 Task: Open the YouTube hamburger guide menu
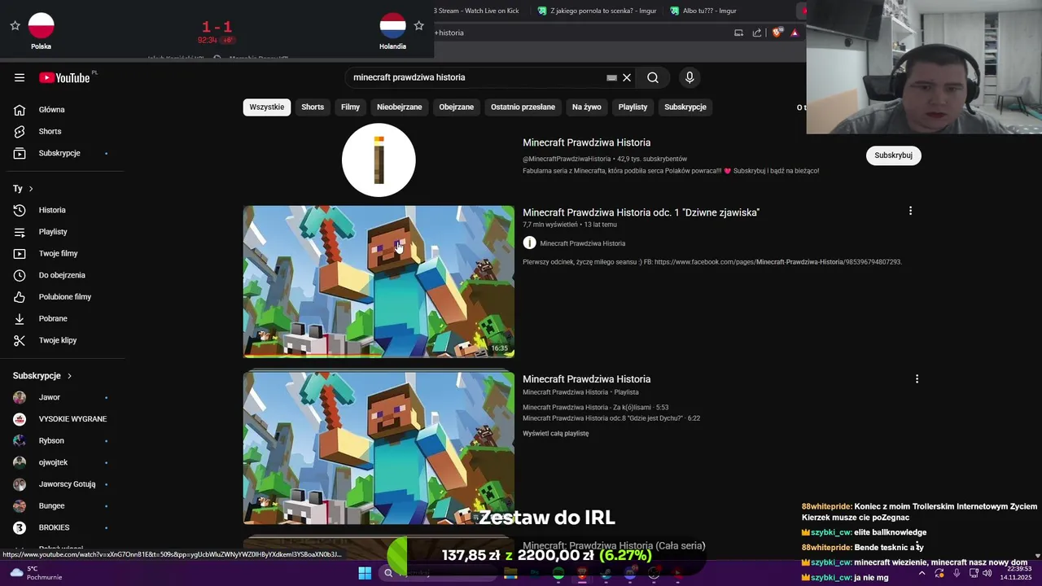coord(20,77)
